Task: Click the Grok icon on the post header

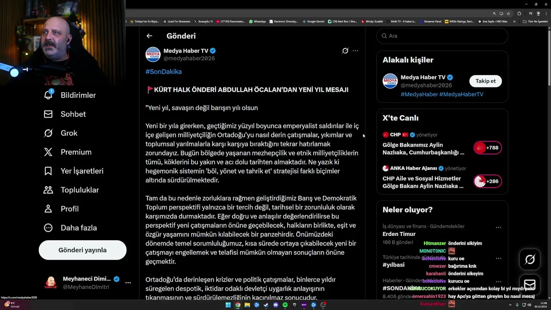Action: point(345,51)
